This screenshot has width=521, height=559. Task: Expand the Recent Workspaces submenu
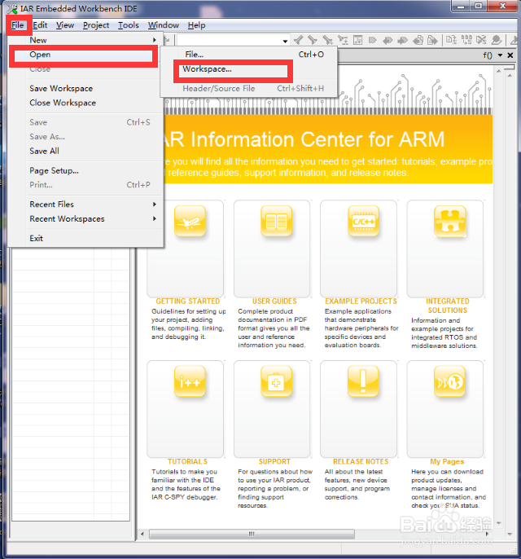pyautogui.click(x=85, y=218)
